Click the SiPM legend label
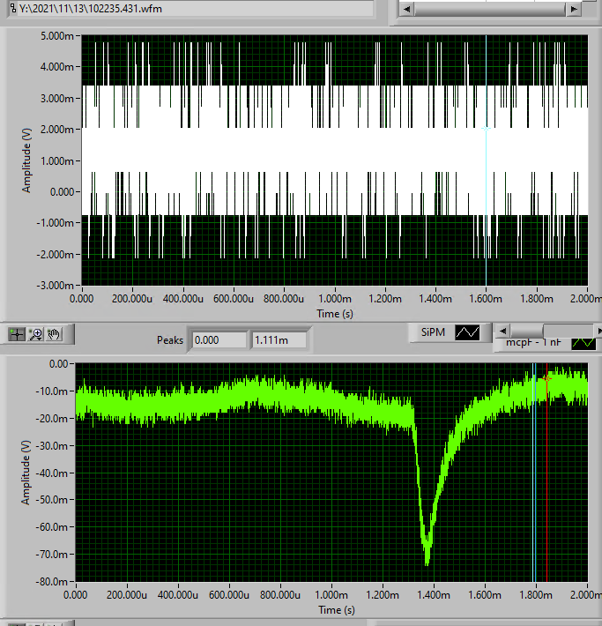The width and height of the screenshot is (602, 626). (435, 332)
